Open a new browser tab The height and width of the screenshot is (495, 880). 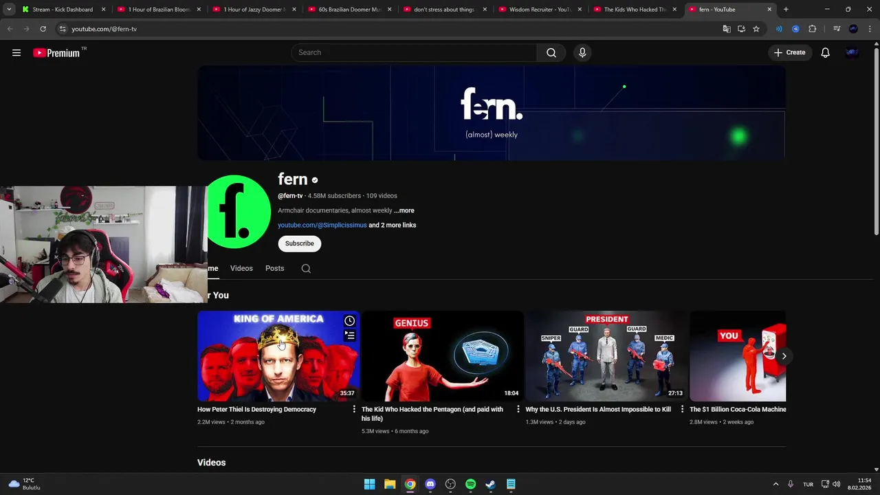point(786,10)
